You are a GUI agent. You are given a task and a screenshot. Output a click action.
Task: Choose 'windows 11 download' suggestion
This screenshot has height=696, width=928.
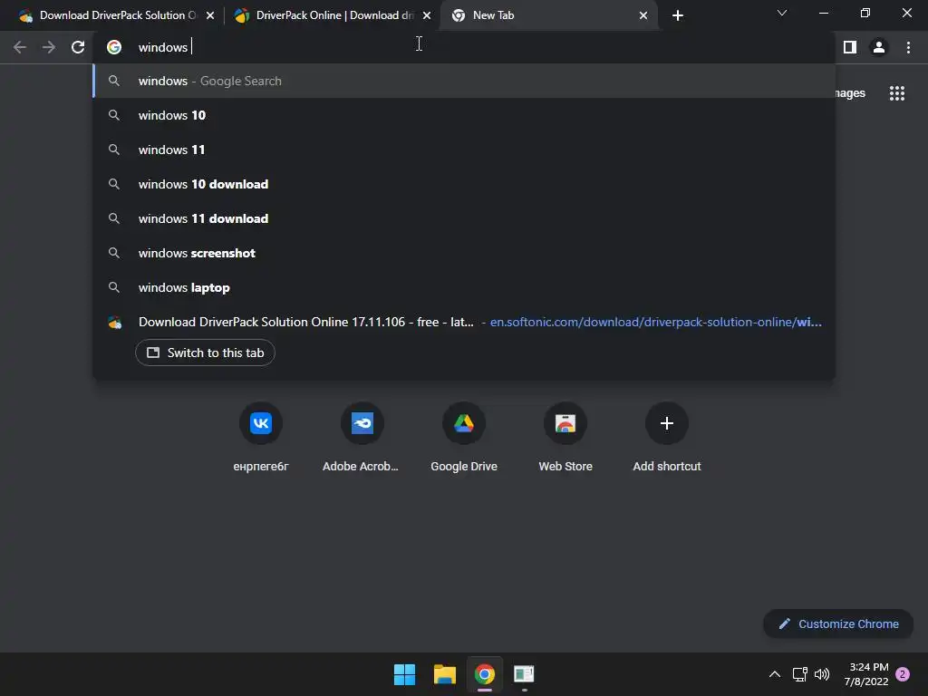(x=464, y=218)
